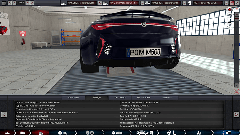
Task: Click the camera view scrollbar down arrow
Action: point(237,85)
